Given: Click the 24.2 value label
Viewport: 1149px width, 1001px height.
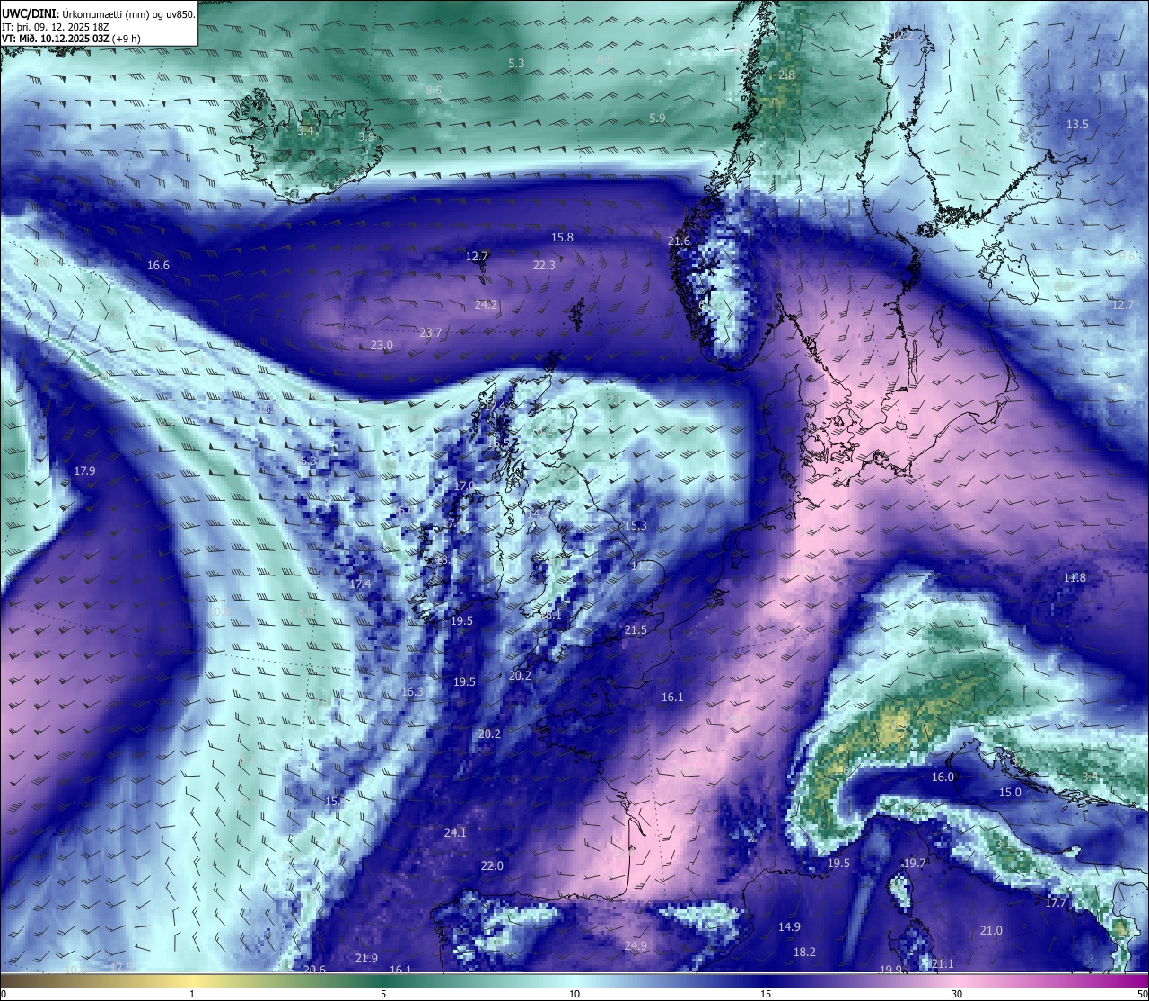Looking at the screenshot, I should (486, 304).
